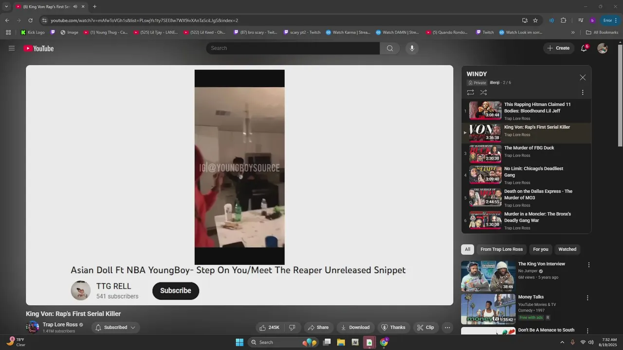Play No Limit: Chicago's Deadliest Gang
This screenshot has height=350, width=623.
click(x=526, y=175)
